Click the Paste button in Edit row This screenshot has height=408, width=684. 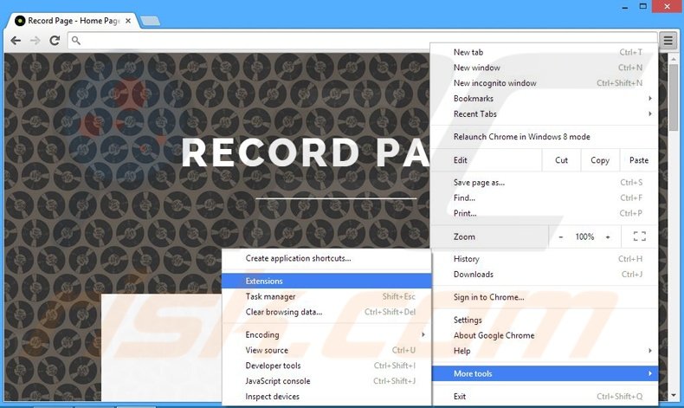pyautogui.click(x=639, y=160)
